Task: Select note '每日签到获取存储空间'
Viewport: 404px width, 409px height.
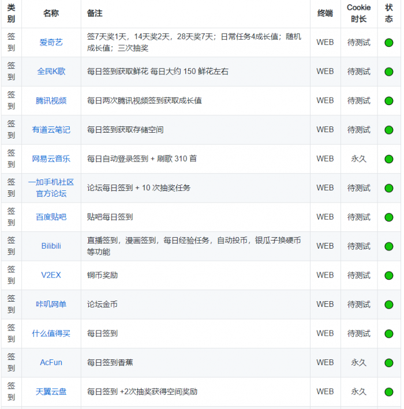Action: click(x=125, y=130)
